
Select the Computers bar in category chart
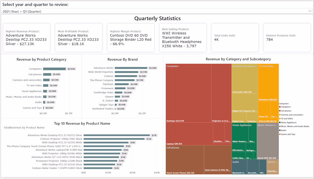tap(55, 69)
